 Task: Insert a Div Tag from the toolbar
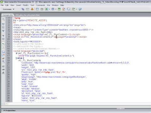coord(42,9)
